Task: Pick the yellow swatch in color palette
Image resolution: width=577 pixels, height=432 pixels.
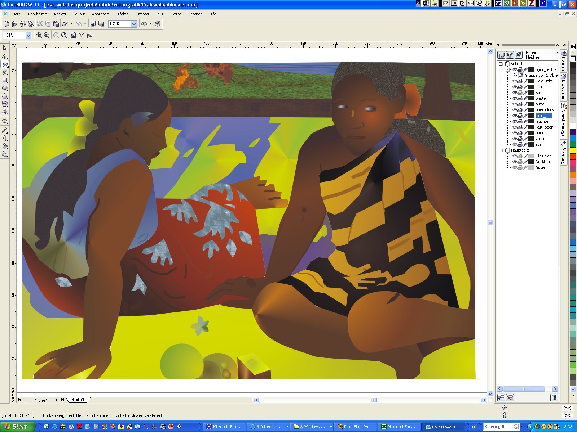Action: tap(573, 150)
